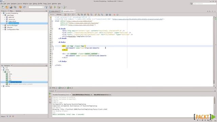217x122 pixels.
Task: Expand the Configuration Files node
Action: coord(3,29)
